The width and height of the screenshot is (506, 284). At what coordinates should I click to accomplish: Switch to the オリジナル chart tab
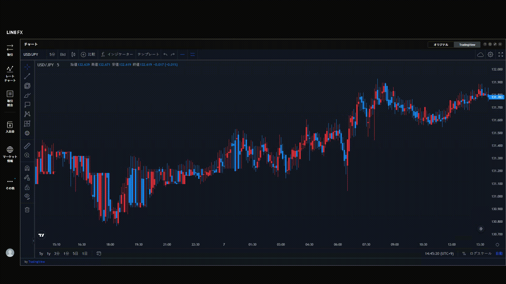(x=441, y=45)
